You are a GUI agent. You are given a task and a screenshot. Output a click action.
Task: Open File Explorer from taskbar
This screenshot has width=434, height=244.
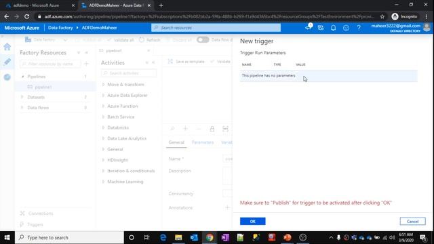click(x=178, y=237)
